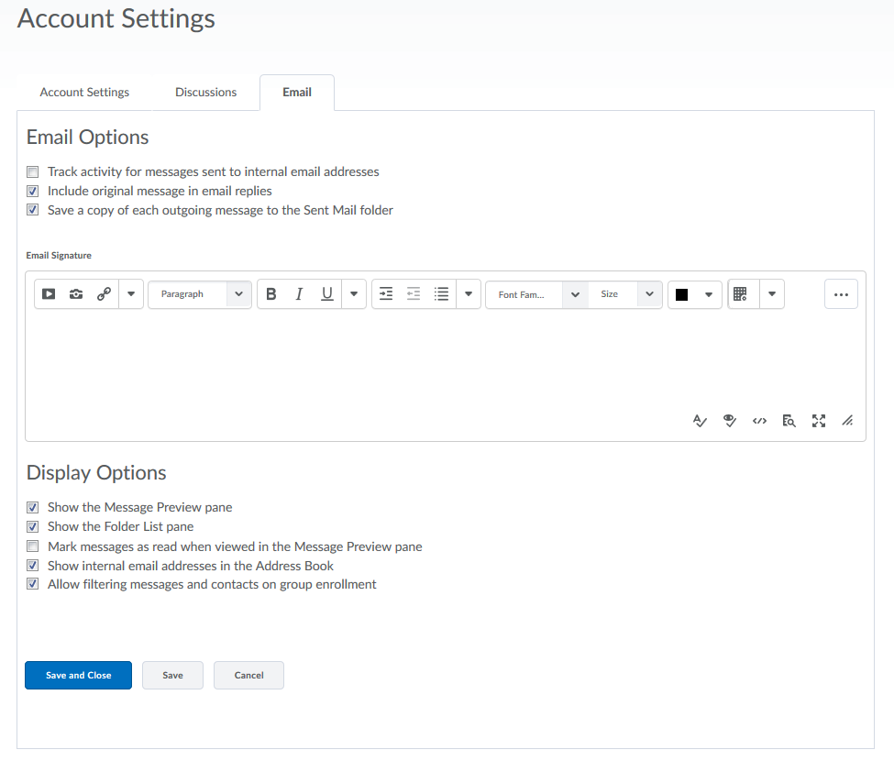Screen dimensions: 894x761
Task: Switch to the Discussions tab
Action: pos(205,92)
